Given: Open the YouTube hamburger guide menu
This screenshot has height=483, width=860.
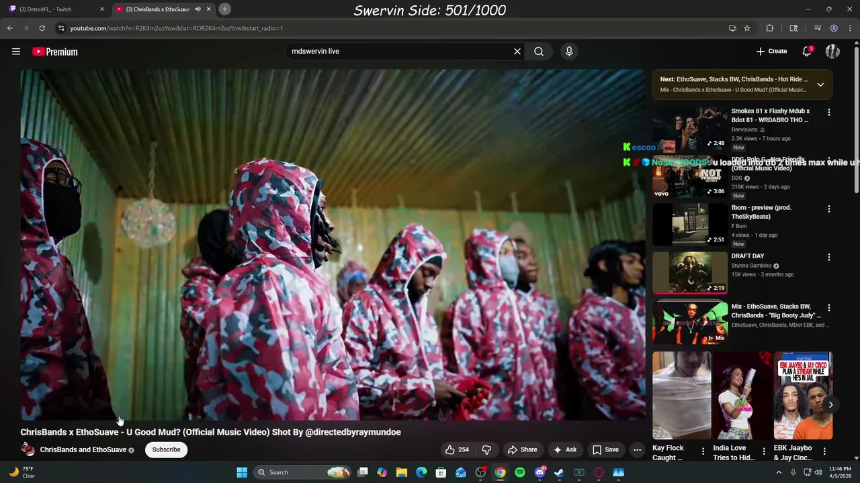Looking at the screenshot, I should [16, 52].
